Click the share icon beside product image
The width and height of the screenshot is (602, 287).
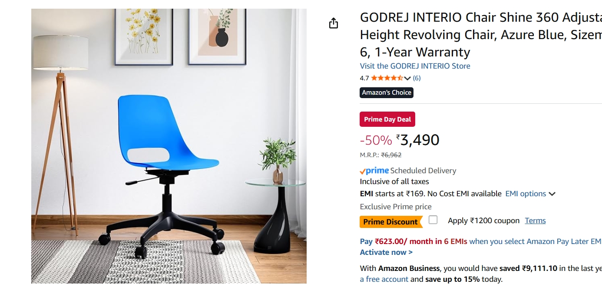(x=333, y=23)
